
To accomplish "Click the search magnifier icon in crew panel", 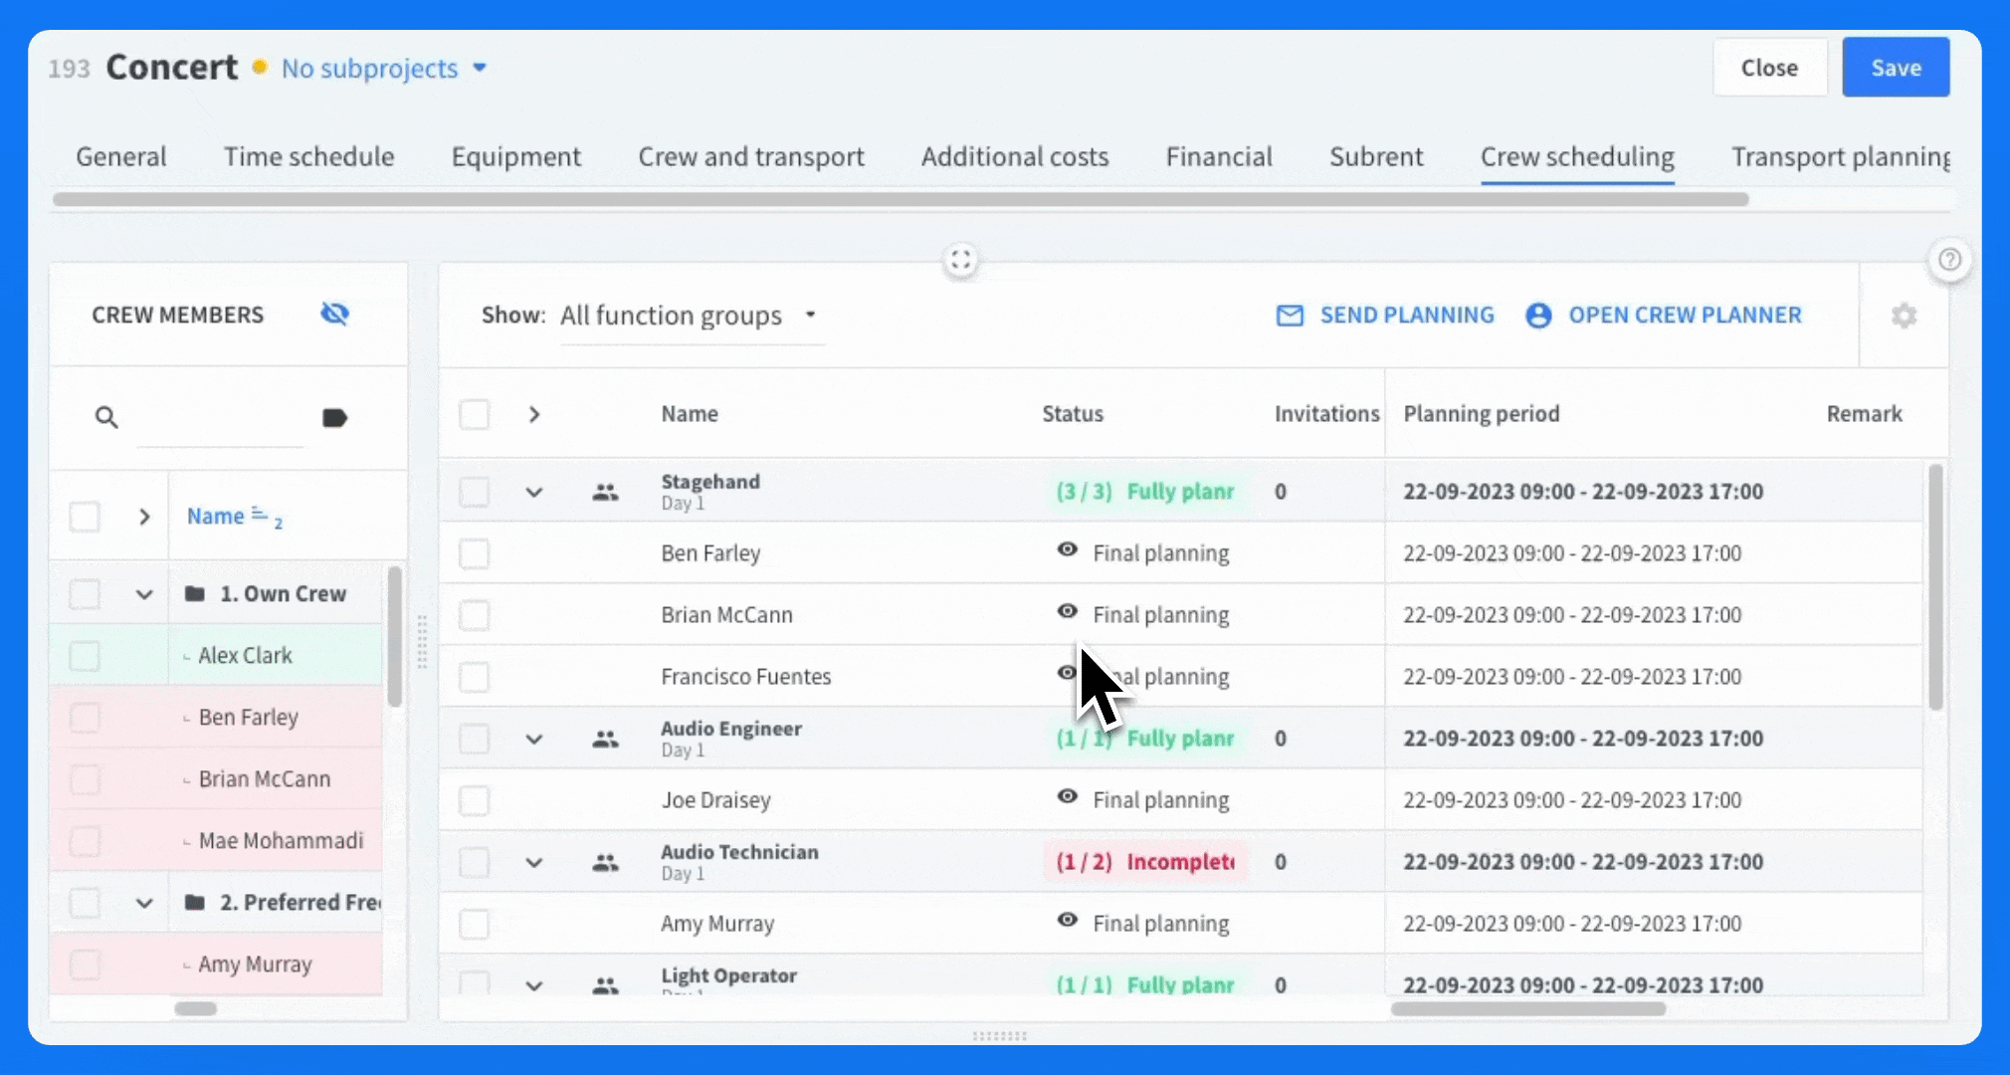I will (x=106, y=417).
